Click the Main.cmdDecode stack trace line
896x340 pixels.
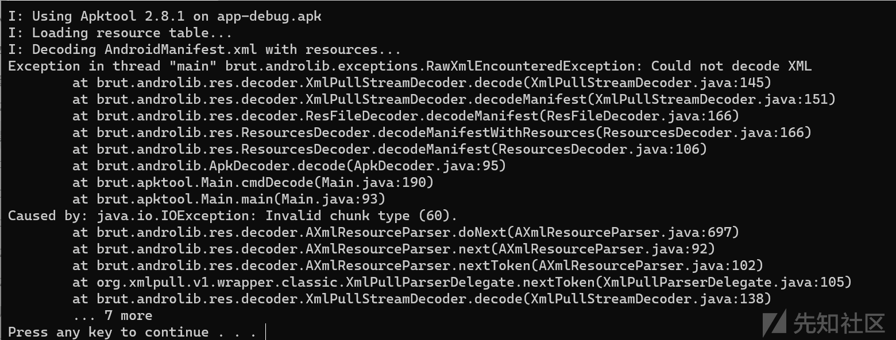[x=253, y=182]
